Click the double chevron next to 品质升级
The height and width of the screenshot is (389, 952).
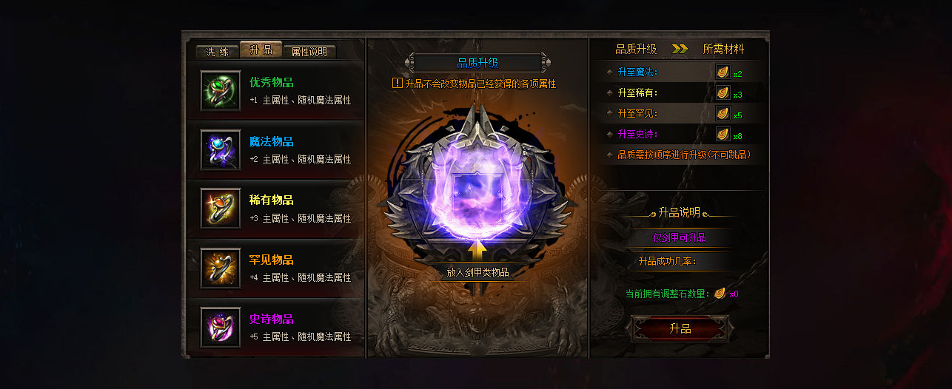click(680, 50)
